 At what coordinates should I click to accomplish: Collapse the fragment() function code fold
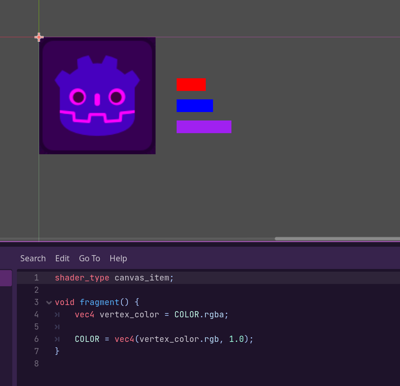[49, 302]
